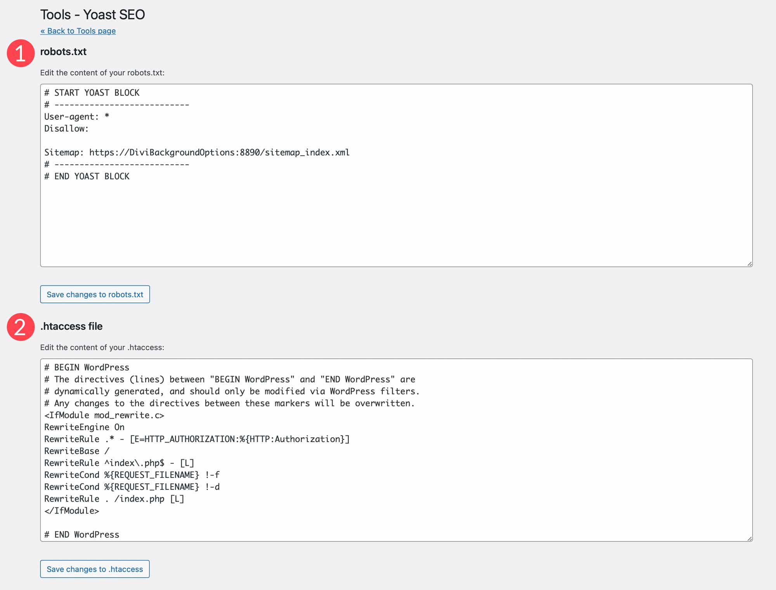Screen dimensions: 776x590
Task: Click the Disallow line in robots.txt
Action: click(72, 128)
